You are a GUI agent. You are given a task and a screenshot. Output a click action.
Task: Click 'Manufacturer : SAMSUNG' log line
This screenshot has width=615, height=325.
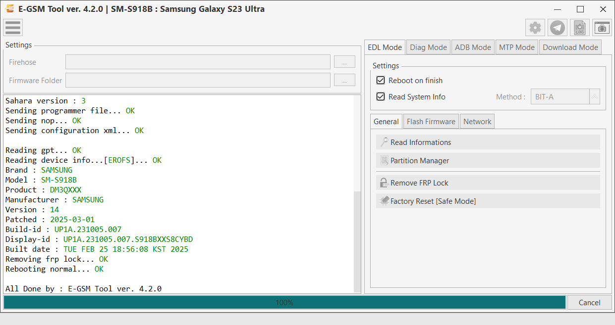click(55, 199)
